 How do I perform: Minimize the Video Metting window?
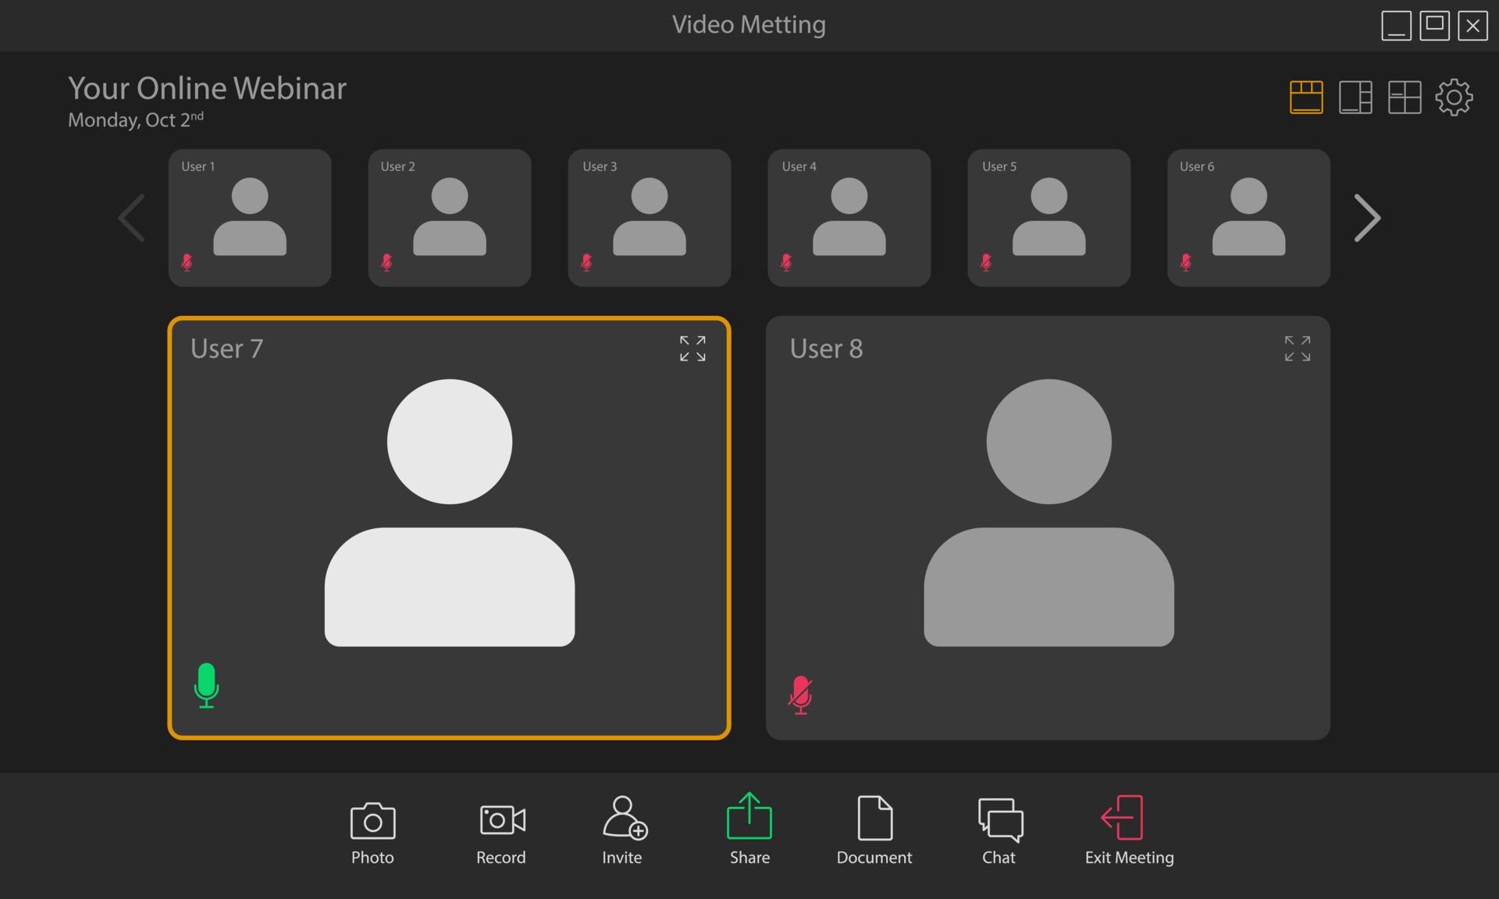pyautogui.click(x=1396, y=25)
